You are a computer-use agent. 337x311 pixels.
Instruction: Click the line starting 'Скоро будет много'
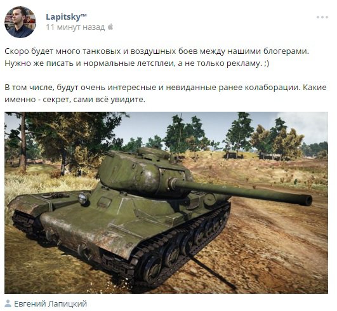(157, 51)
